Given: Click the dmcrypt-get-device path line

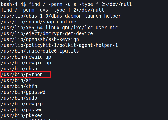Looking at the screenshot, I should pyautogui.click(x=47, y=34).
